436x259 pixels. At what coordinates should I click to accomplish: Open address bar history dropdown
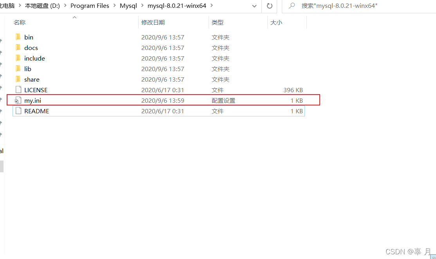click(254, 6)
